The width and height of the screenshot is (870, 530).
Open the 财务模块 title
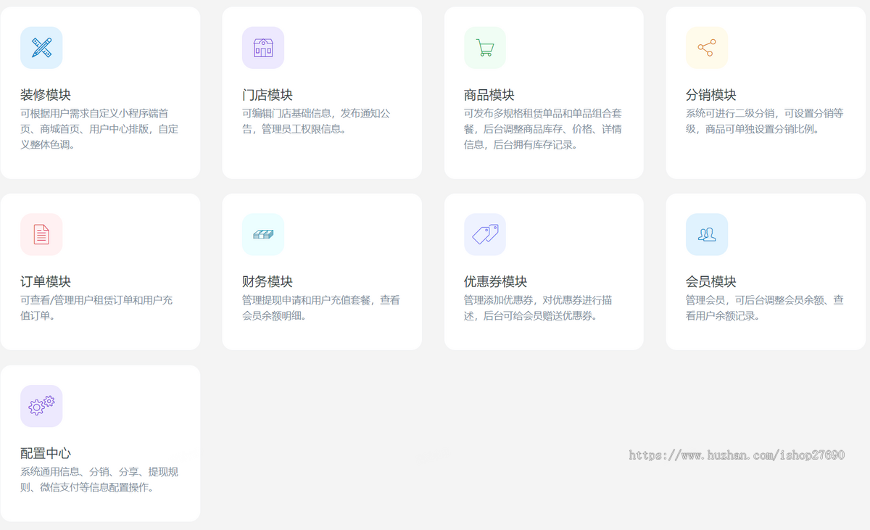coord(268,281)
